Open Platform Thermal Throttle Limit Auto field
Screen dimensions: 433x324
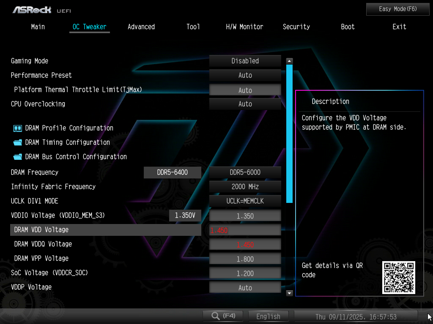click(x=245, y=90)
